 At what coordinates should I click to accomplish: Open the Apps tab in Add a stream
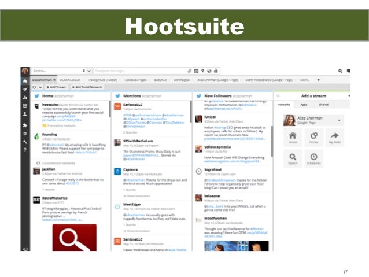304,104
